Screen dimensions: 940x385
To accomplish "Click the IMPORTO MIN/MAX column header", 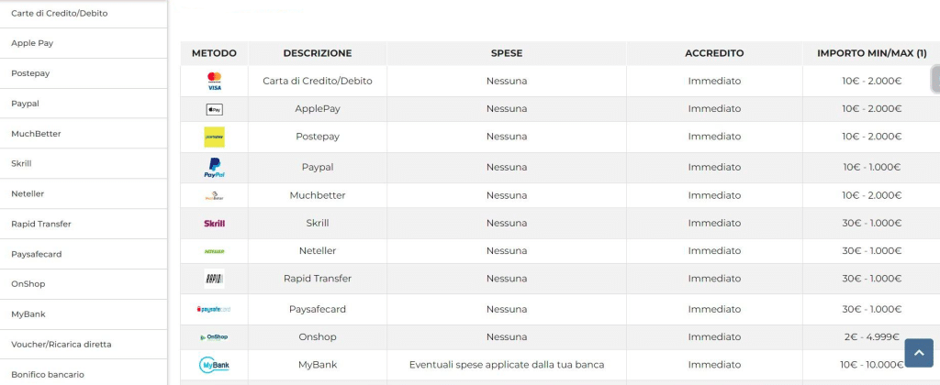I will pyautogui.click(x=871, y=53).
